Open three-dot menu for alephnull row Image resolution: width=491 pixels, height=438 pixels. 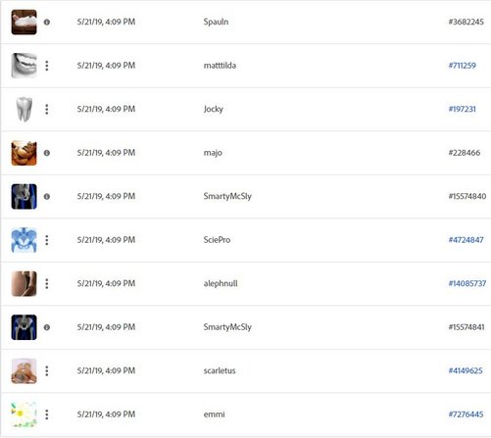(x=47, y=283)
